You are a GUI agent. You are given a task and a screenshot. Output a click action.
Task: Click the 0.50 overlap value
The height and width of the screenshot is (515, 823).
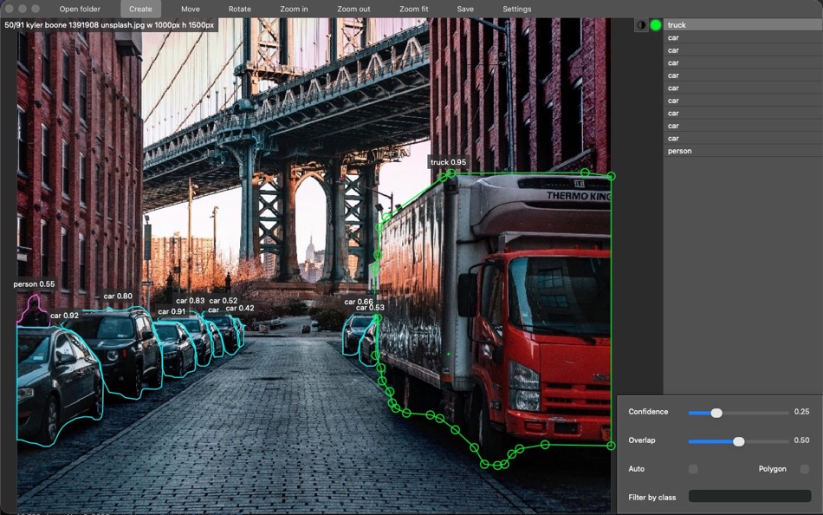[x=801, y=440]
